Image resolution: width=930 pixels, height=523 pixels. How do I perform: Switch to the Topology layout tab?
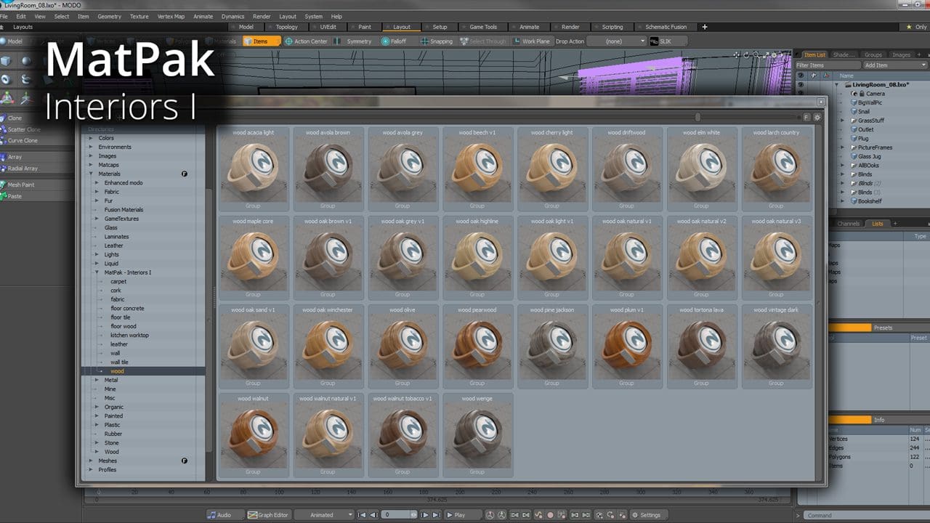286,27
